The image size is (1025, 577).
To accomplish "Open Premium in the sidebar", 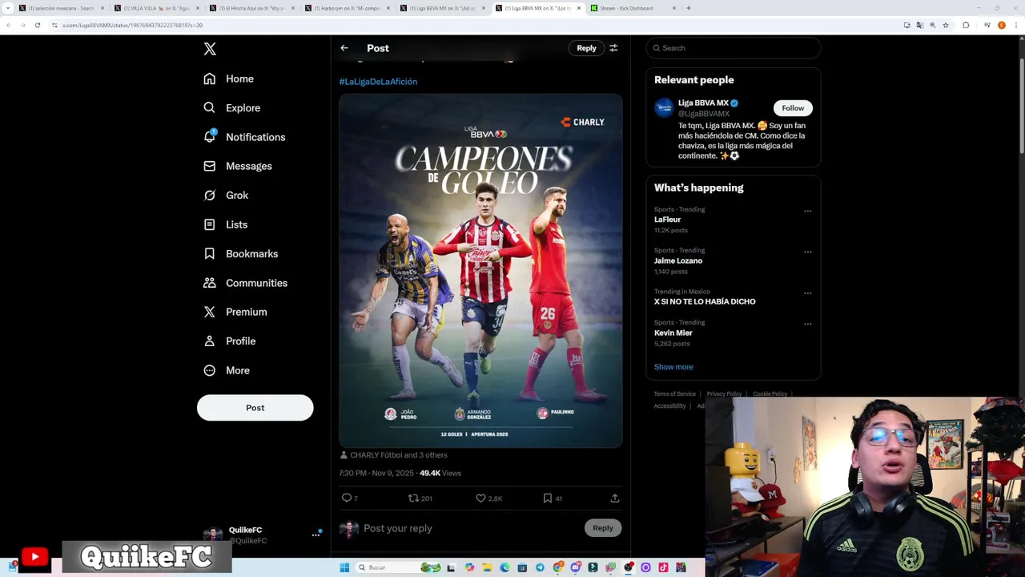I will [235, 312].
